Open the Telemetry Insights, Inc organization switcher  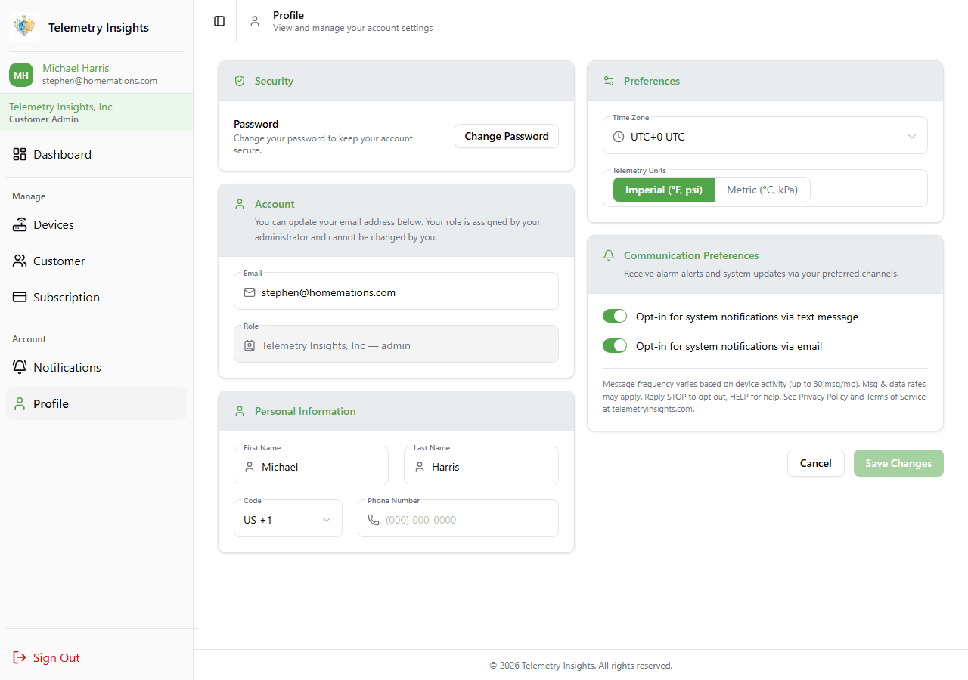pyautogui.click(x=96, y=113)
